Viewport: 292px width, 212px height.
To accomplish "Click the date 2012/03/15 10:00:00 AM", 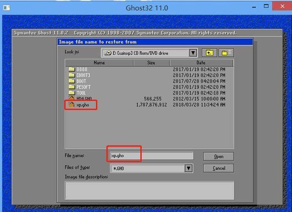I will (199, 99).
